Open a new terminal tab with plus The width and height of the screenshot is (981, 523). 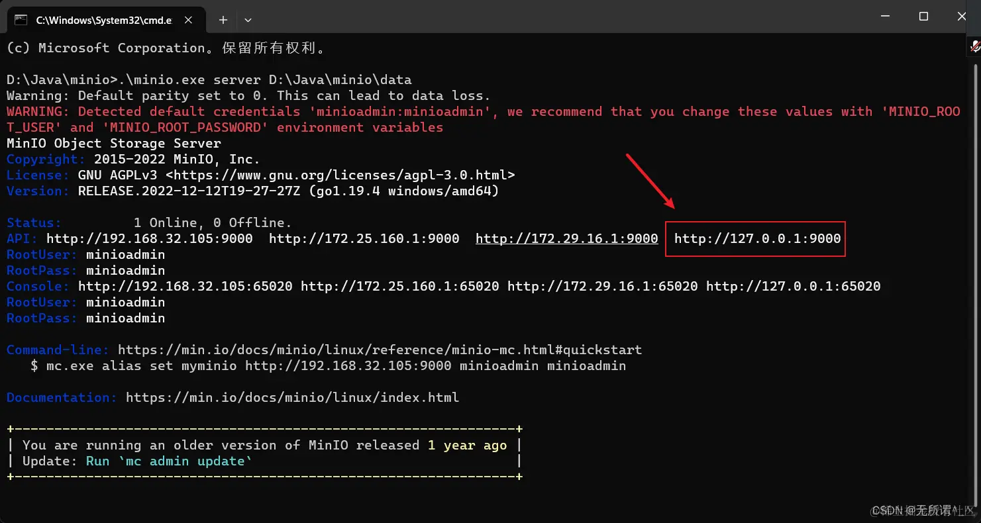click(223, 20)
